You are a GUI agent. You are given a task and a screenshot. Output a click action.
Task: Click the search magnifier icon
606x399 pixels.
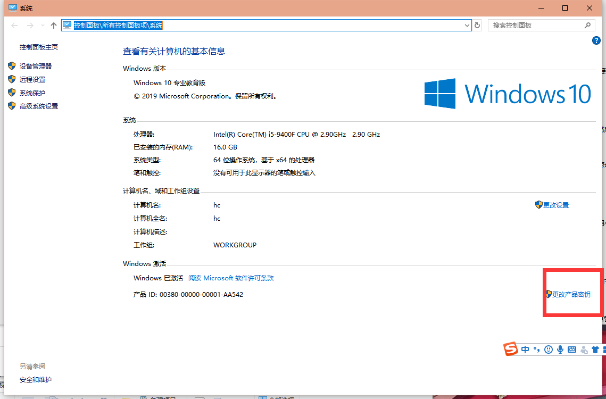tap(587, 25)
